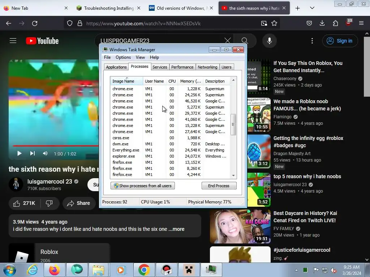Viewport: 370px width, 277px height.
Task: Sort processes by Image Name column
Action: coord(127,81)
